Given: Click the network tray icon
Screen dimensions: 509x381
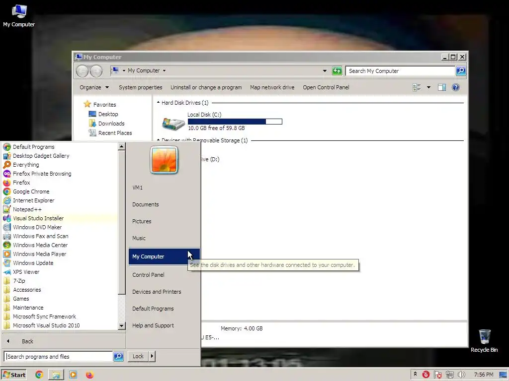Looking at the screenshot, I should tap(449, 375).
